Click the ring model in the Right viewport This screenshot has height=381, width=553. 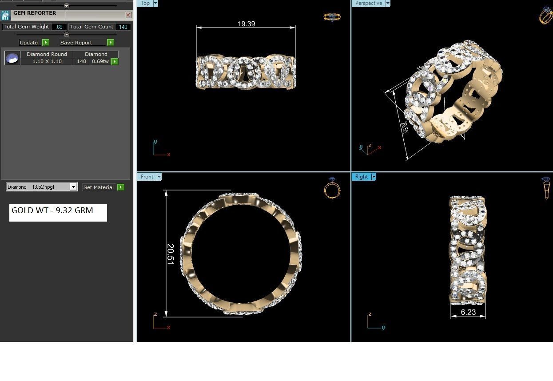tap(468, 251)
